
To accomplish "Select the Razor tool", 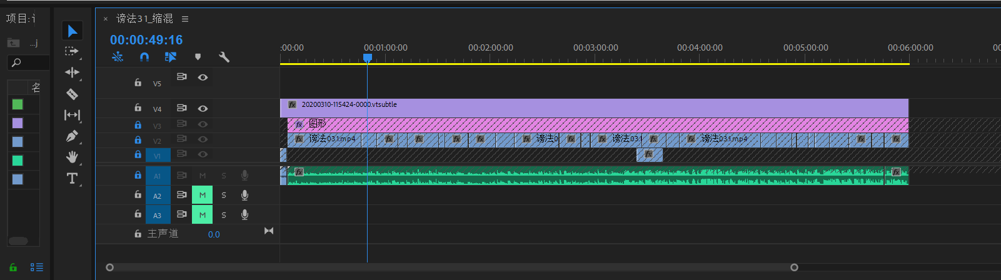I will (72, 94).
